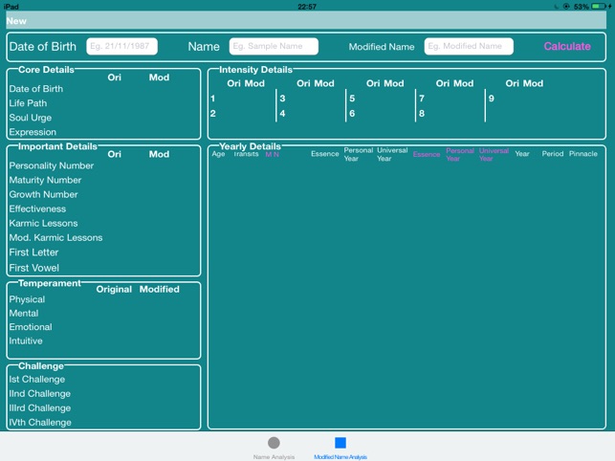
Task: Click the Personality Number label
Action: 52,165
